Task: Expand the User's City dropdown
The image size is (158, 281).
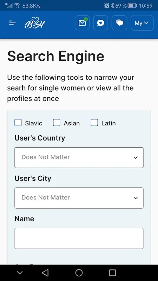Action: (x=79, y=198)
